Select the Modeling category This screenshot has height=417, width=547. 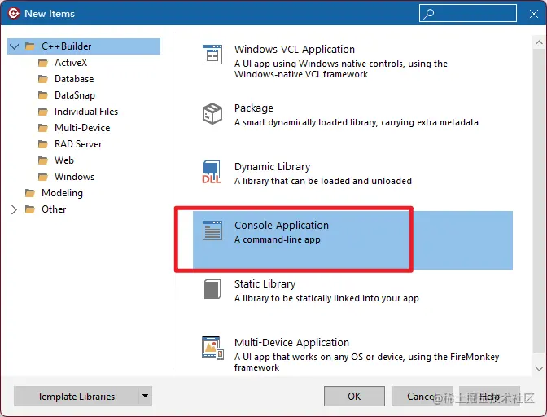point(62,193)
